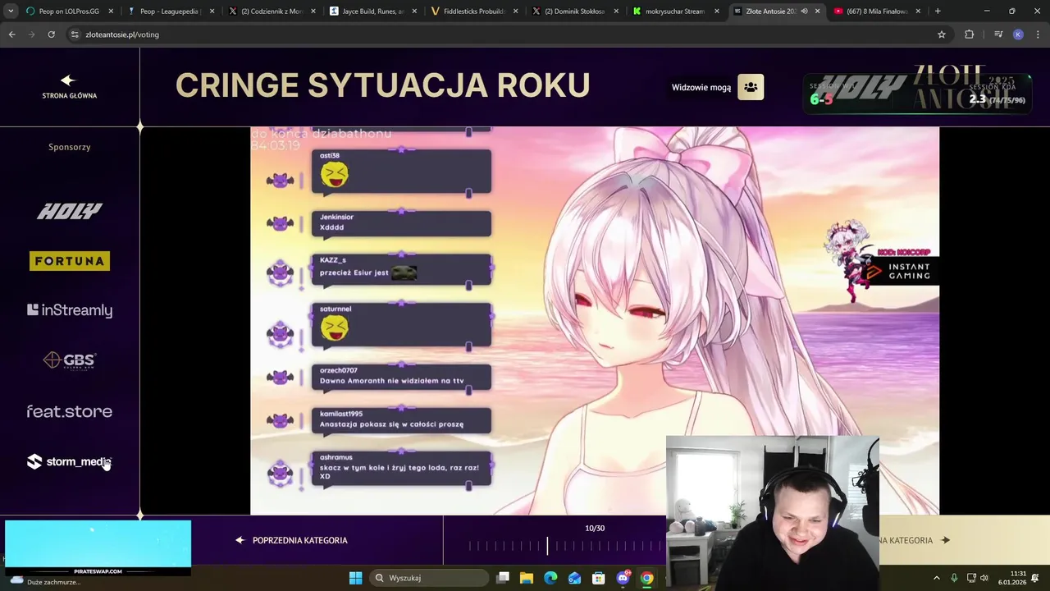Screen dimensions: 1050x591
Task: Open the Fortuna sponsor logo
Action: pos(70,261)
